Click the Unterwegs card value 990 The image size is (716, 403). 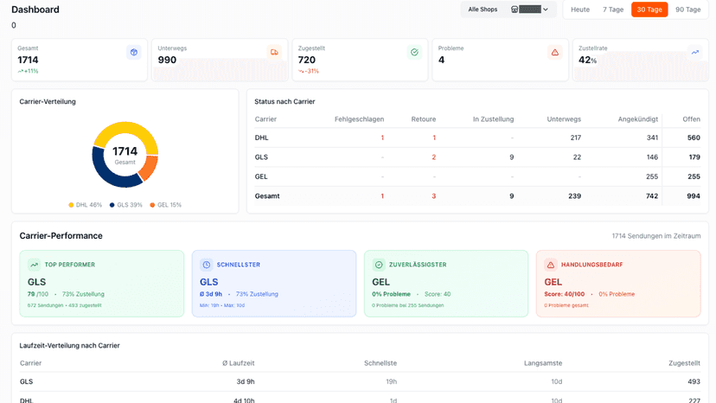point(167,60)
